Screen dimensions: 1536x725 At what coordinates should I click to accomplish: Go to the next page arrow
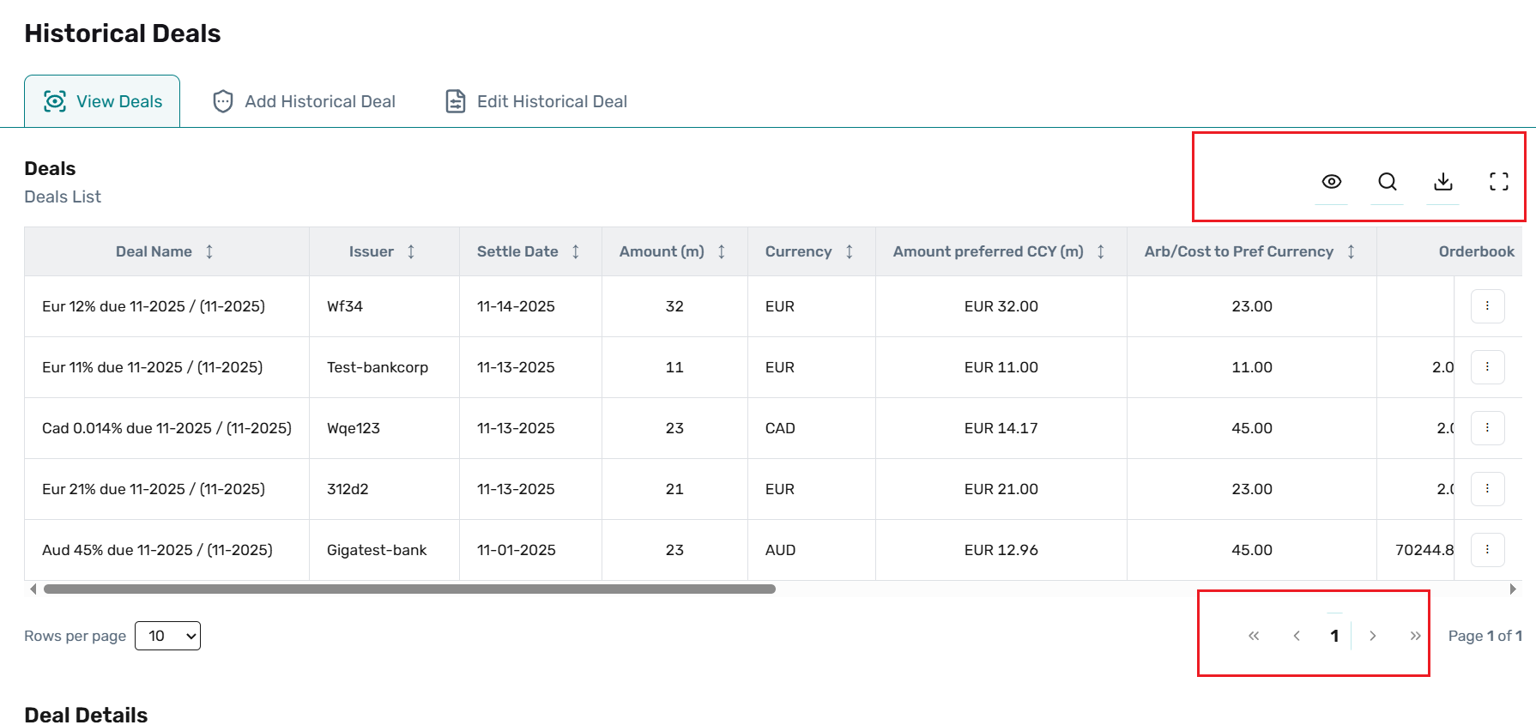[x=1373, y=636]
